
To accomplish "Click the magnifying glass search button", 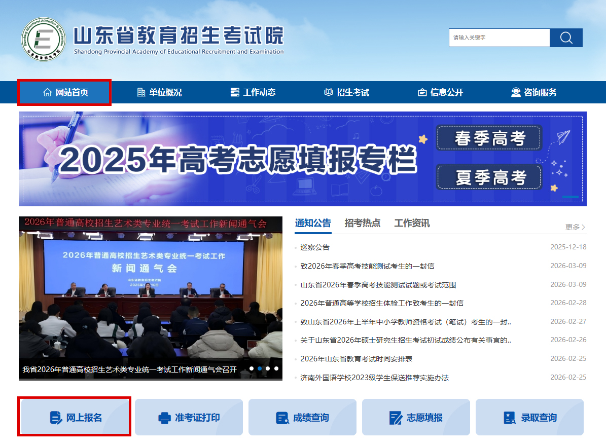I will tap(566, 38).
